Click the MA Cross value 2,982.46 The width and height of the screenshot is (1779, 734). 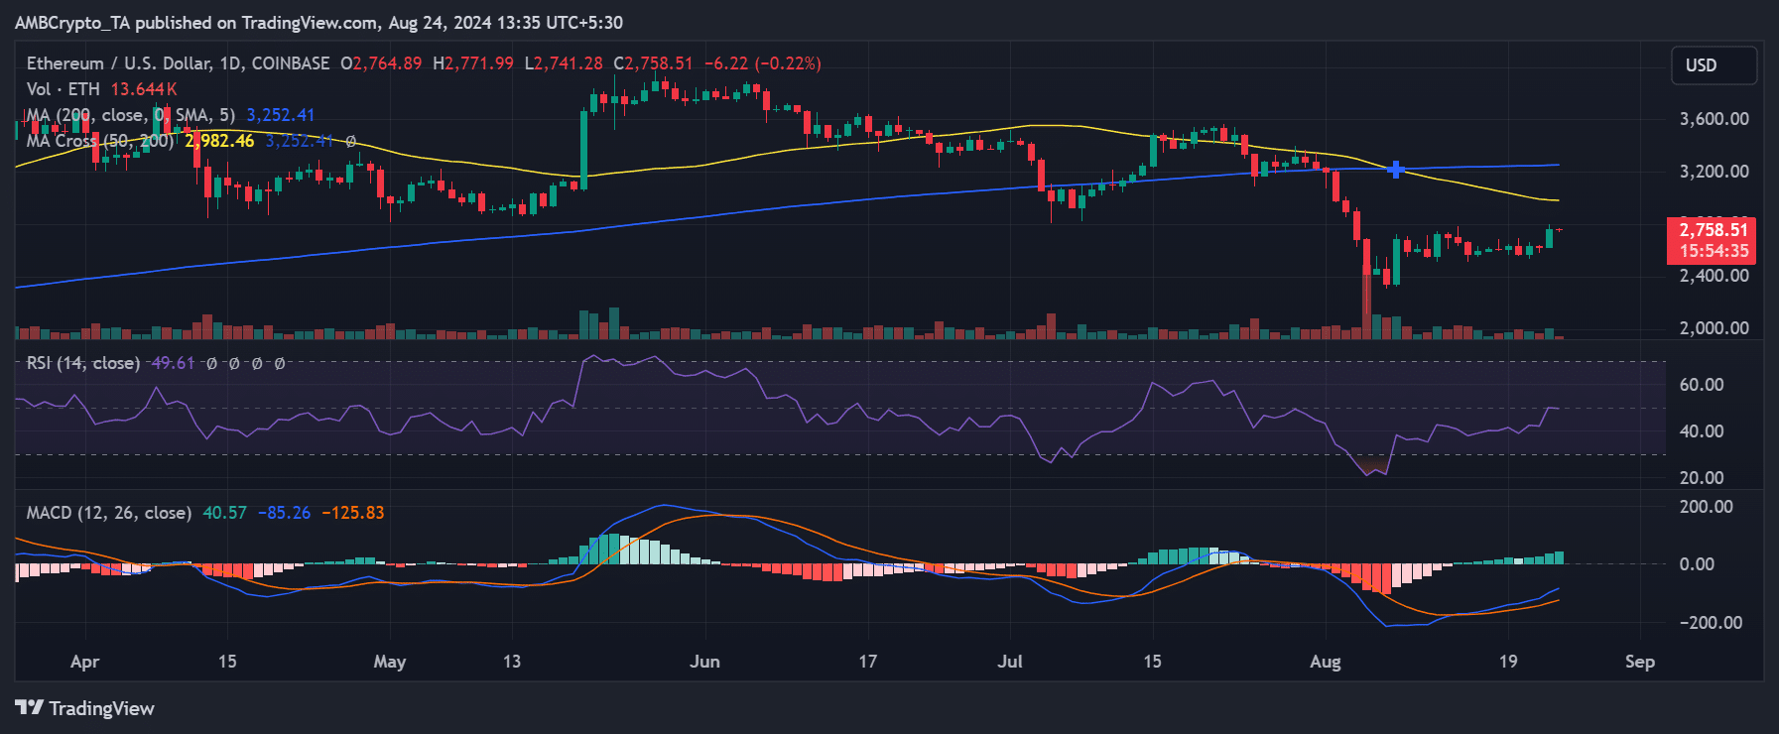click(219, 141)
